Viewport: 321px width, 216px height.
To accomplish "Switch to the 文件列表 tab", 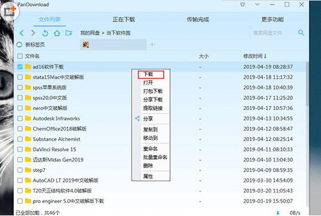I will pyautogui.click(x=50, y=20).
